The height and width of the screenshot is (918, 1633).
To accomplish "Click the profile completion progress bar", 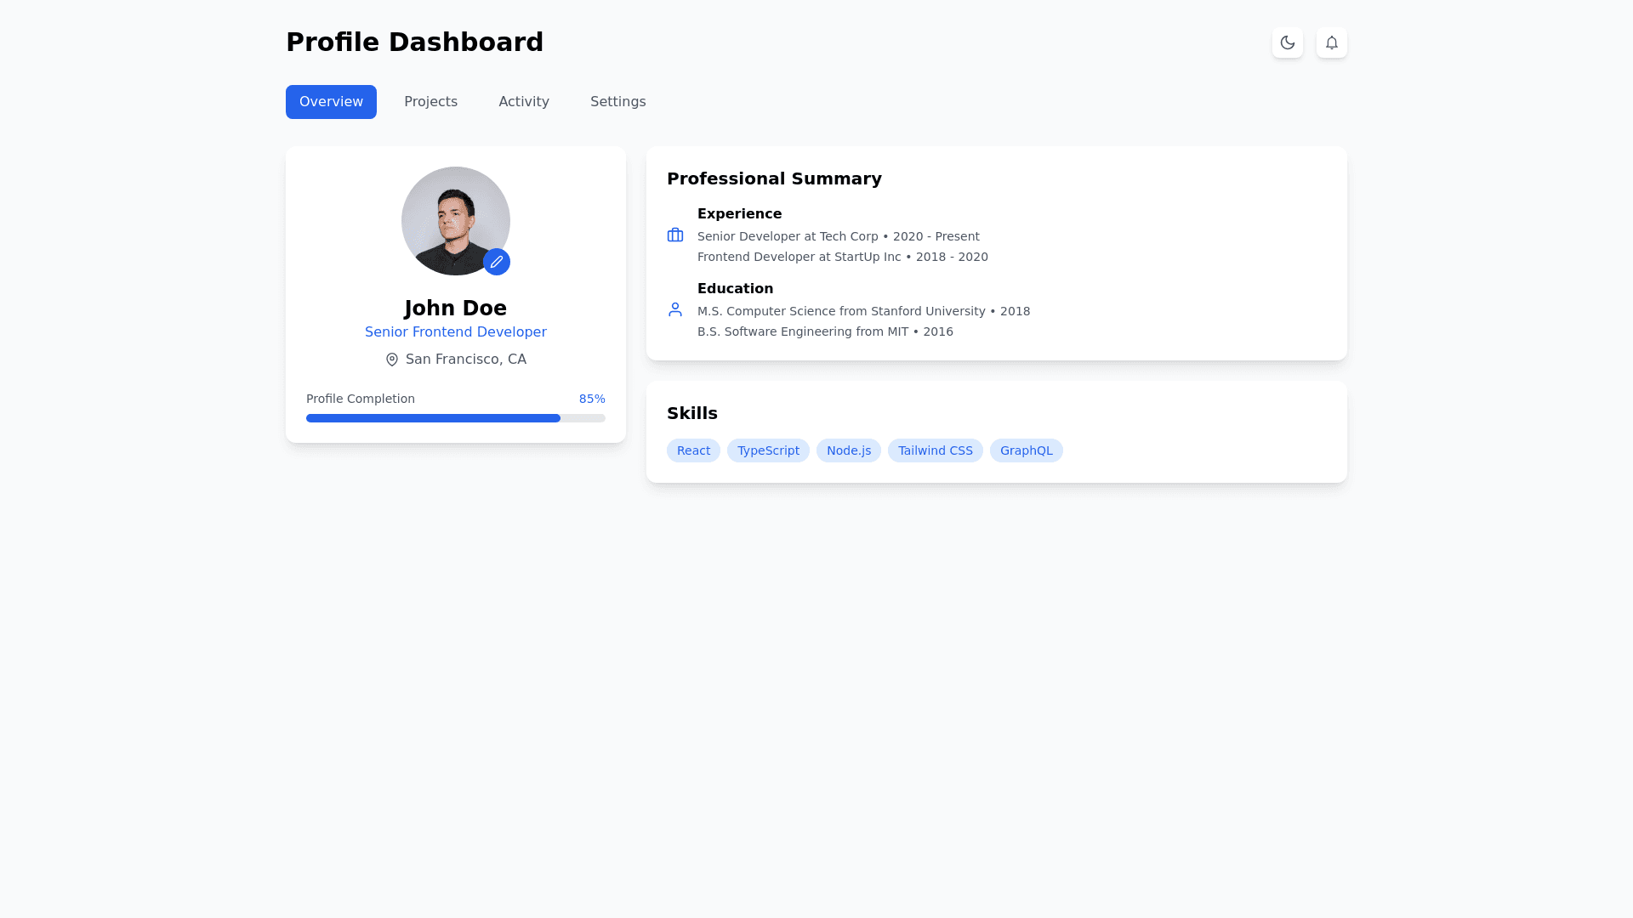I will tap(455, 418).
